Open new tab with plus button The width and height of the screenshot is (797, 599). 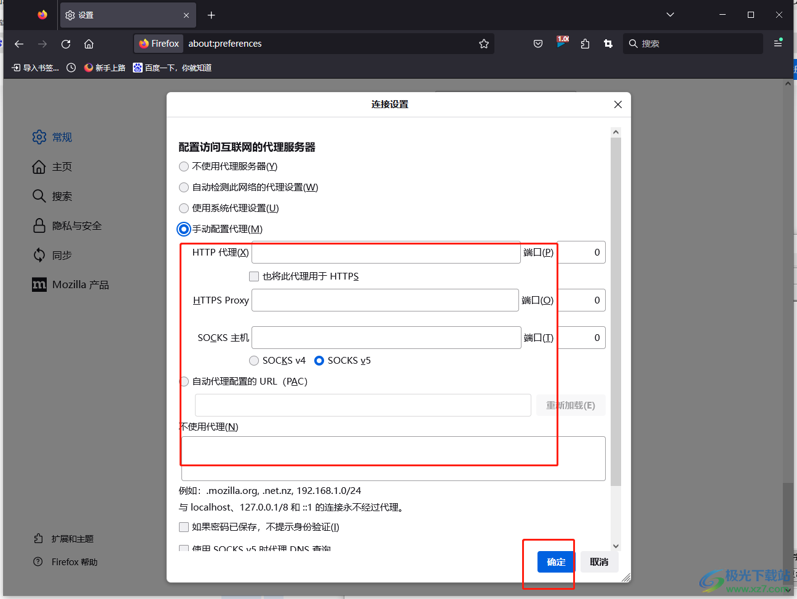(211, 15)
